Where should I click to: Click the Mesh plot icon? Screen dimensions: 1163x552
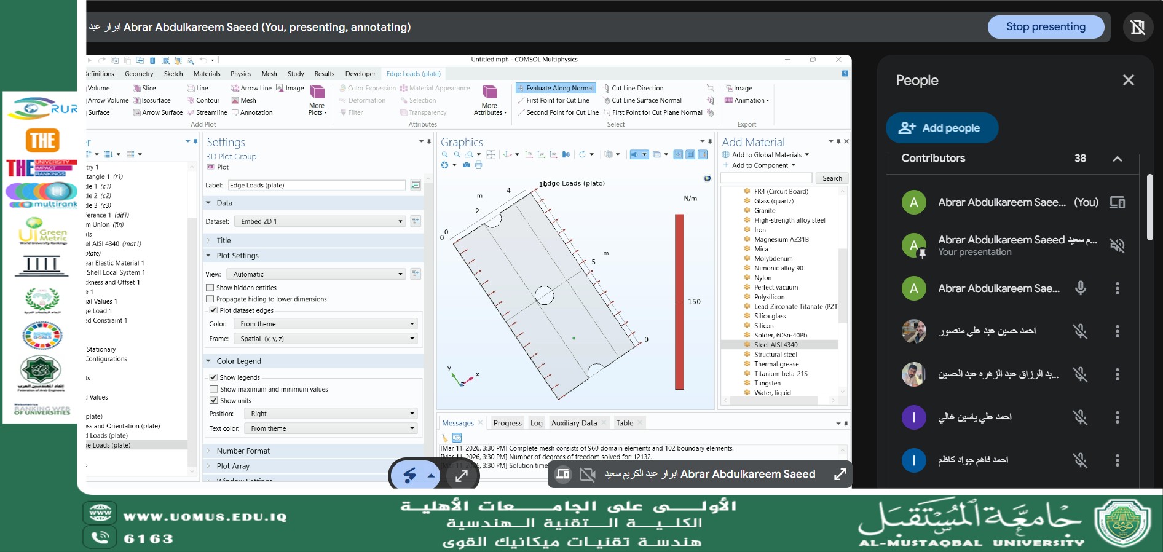(235, 100)
